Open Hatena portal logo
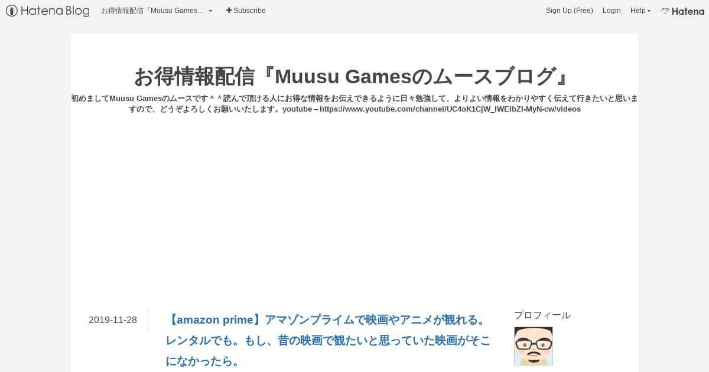 682,11
